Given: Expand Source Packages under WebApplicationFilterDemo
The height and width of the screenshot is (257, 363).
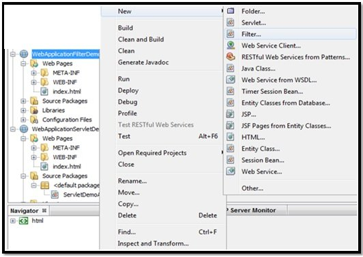Looking at the screenshot, I should 23,101.
